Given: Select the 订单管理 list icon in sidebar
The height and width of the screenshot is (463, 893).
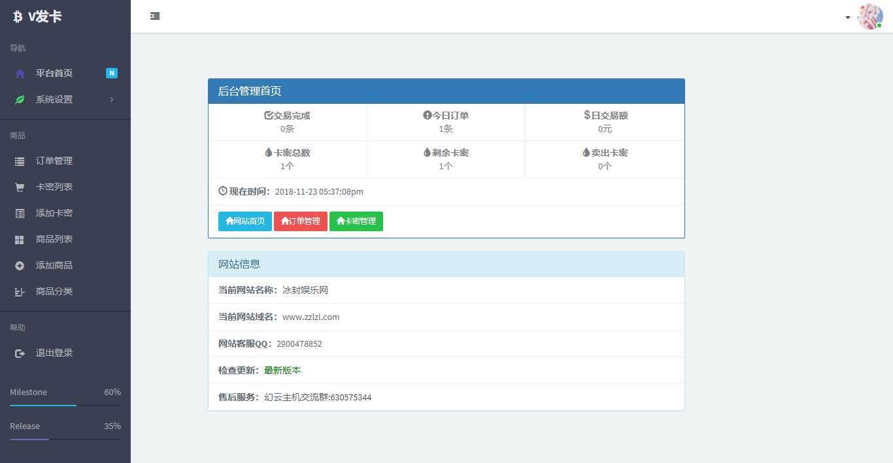Looking at the screenshot, I should 20,161.
